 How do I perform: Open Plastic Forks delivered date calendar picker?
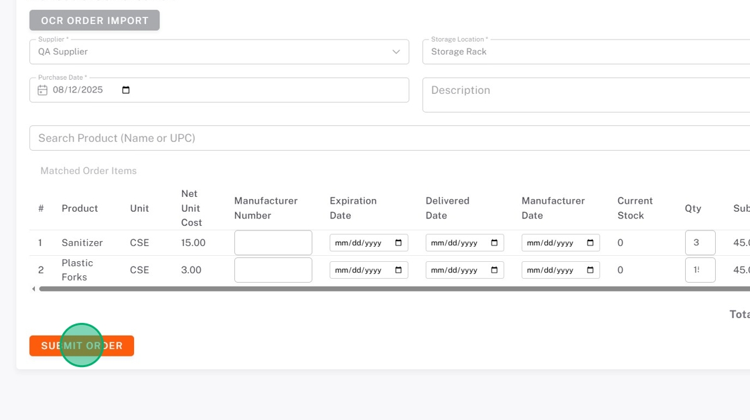tap(494, 270)
